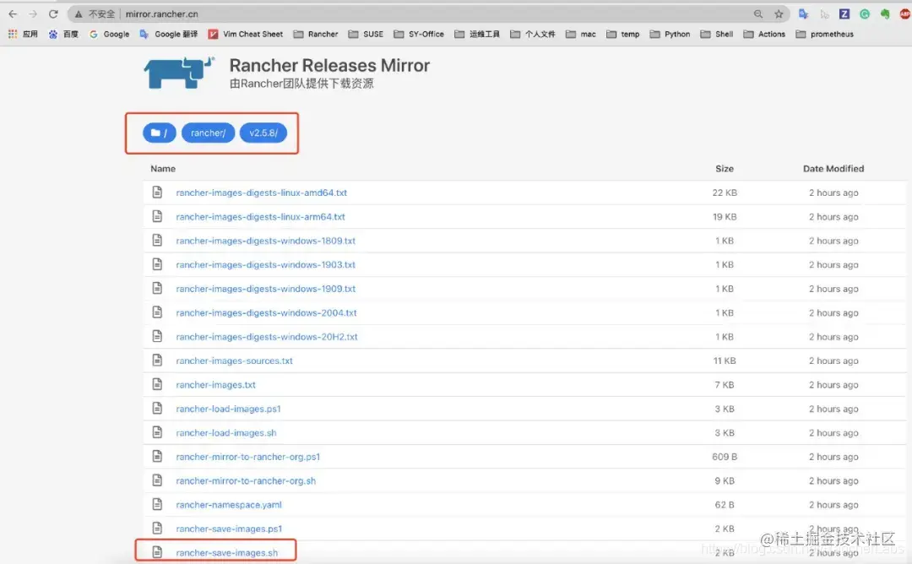Screen dimensions: 912x564
Task: Open the Rancher bookmarks folder
Action: pyautogui.click(x=316, y=35)
